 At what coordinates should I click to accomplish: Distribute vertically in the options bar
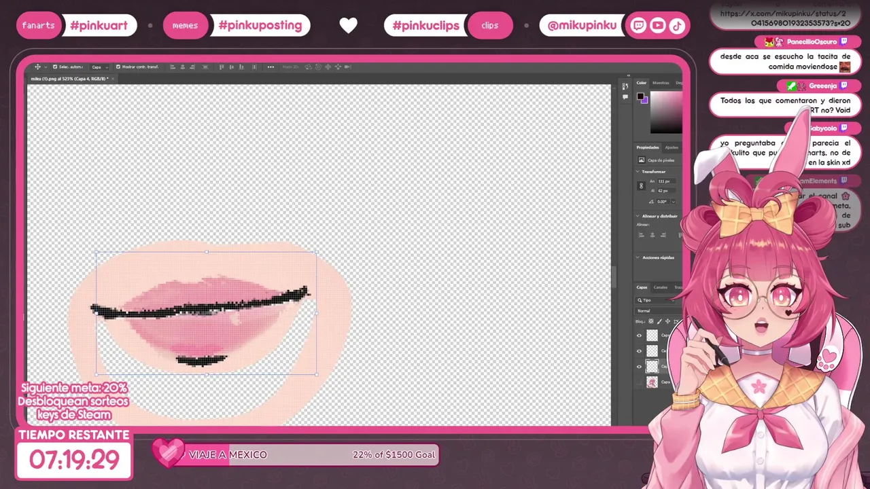(x=254, y=67)
